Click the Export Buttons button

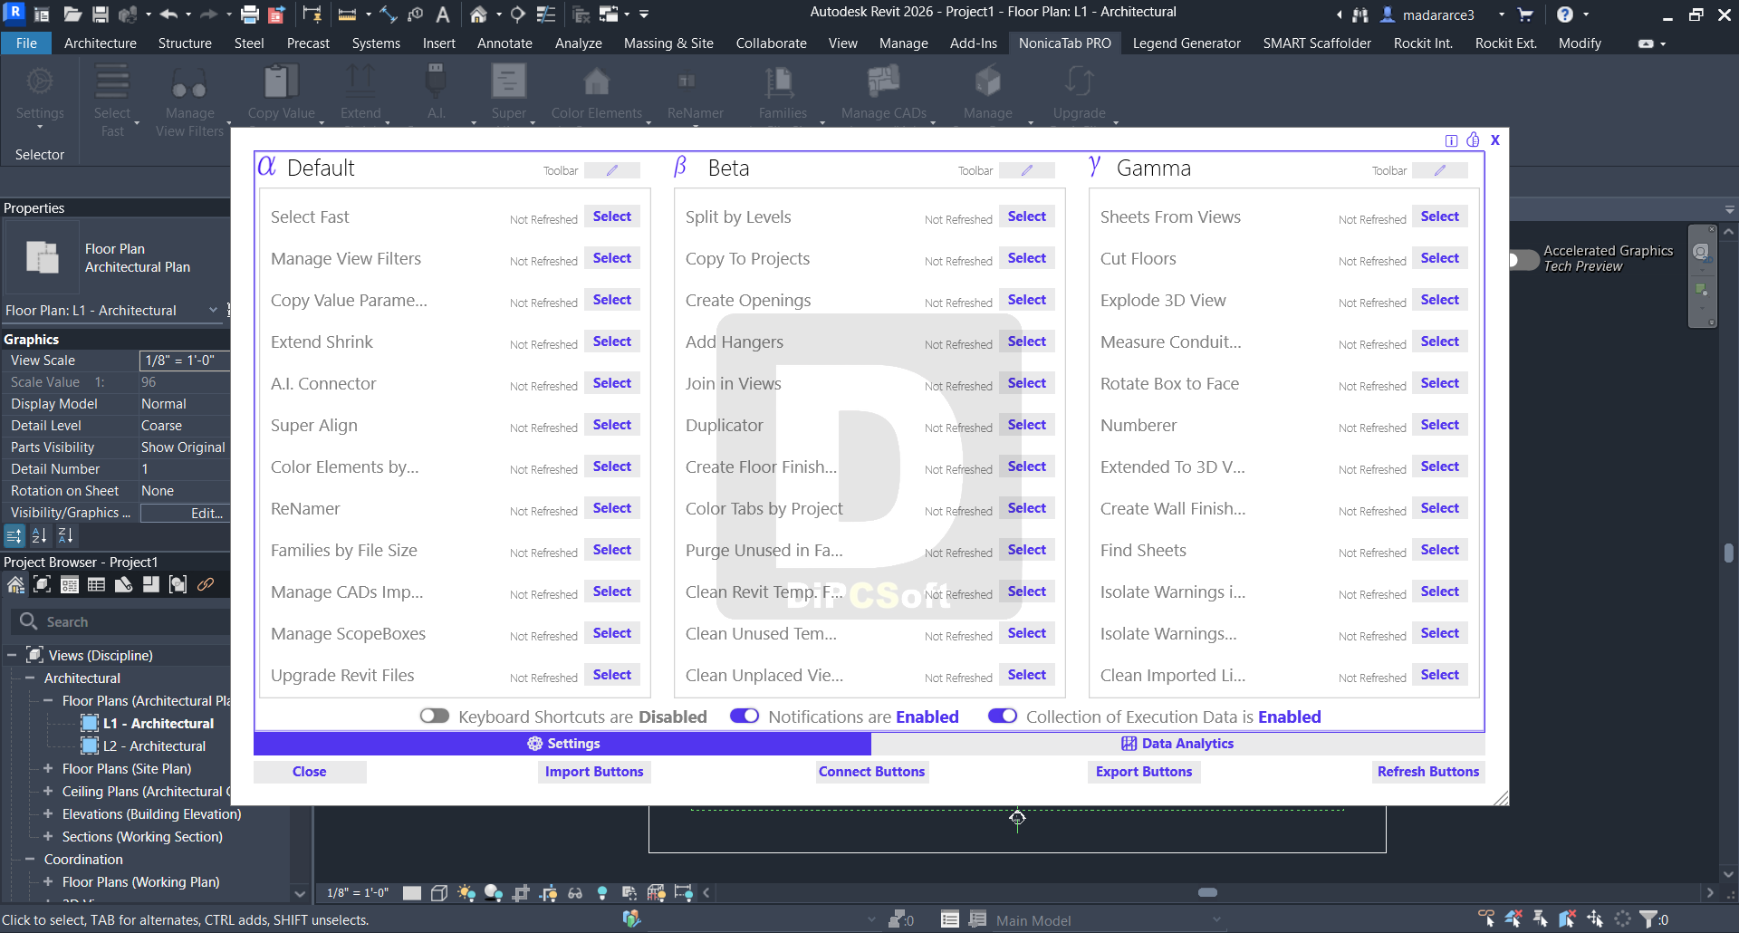click(x=1144, y=772)
